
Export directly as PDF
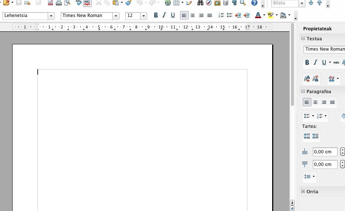pos(50,3)
